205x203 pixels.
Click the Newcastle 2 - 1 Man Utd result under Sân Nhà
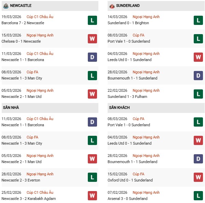pos(22,162)
